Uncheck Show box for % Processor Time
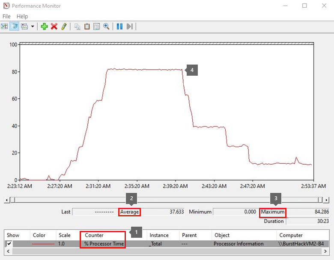 pyautogui.click(x=9, y=244)
